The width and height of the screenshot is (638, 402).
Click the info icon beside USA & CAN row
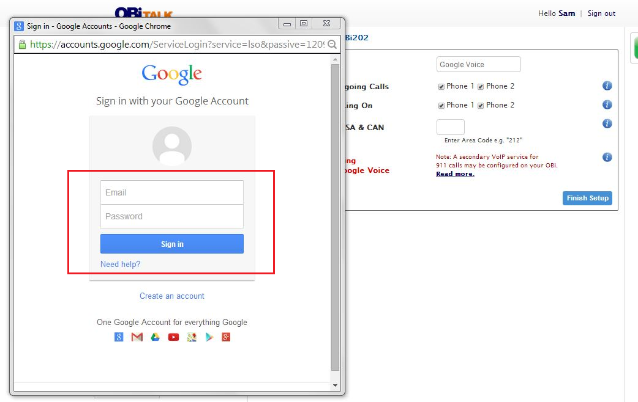607,123
